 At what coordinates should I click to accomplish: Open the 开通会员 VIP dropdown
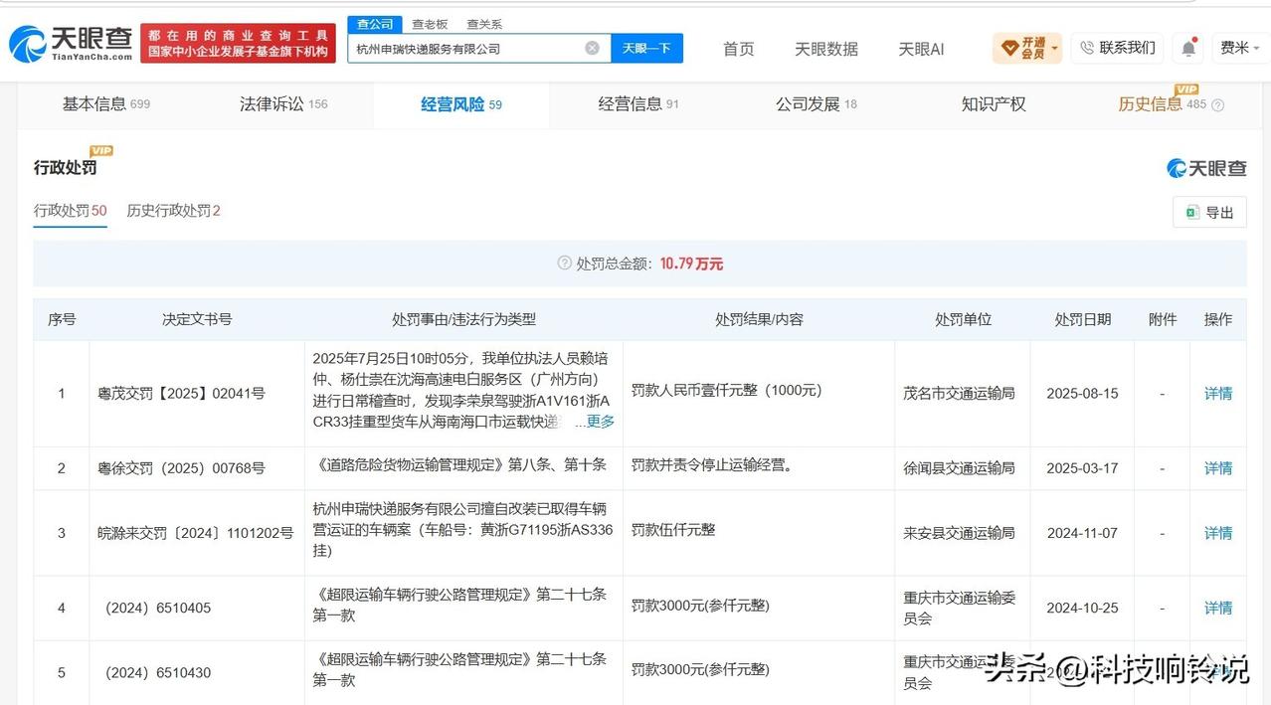point(1027,48)
